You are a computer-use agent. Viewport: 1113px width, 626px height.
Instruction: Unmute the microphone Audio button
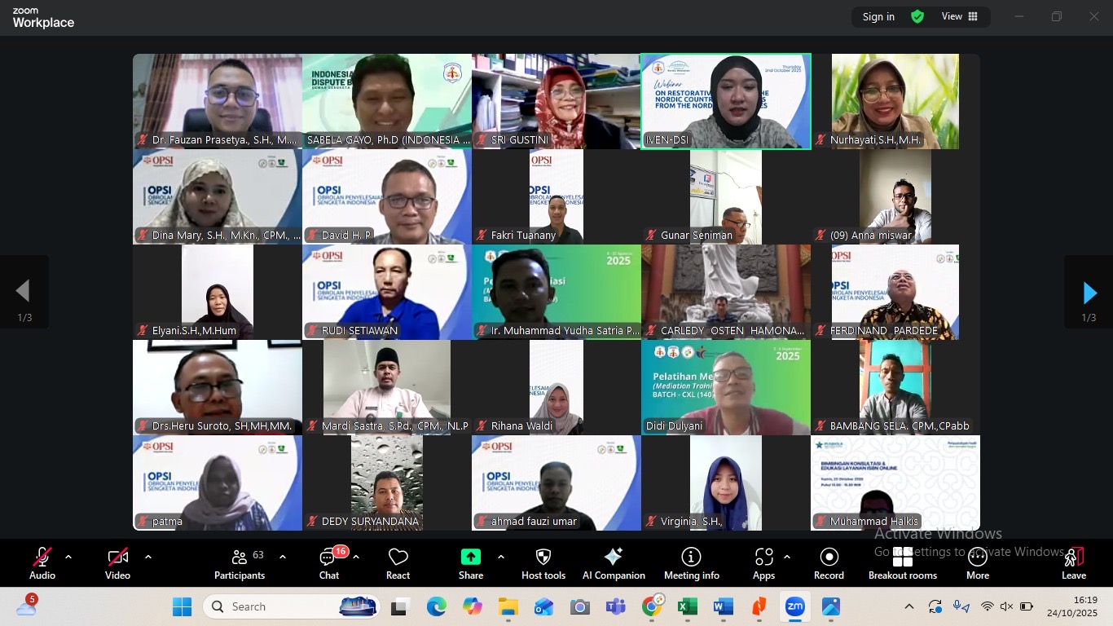coord(42,563)
